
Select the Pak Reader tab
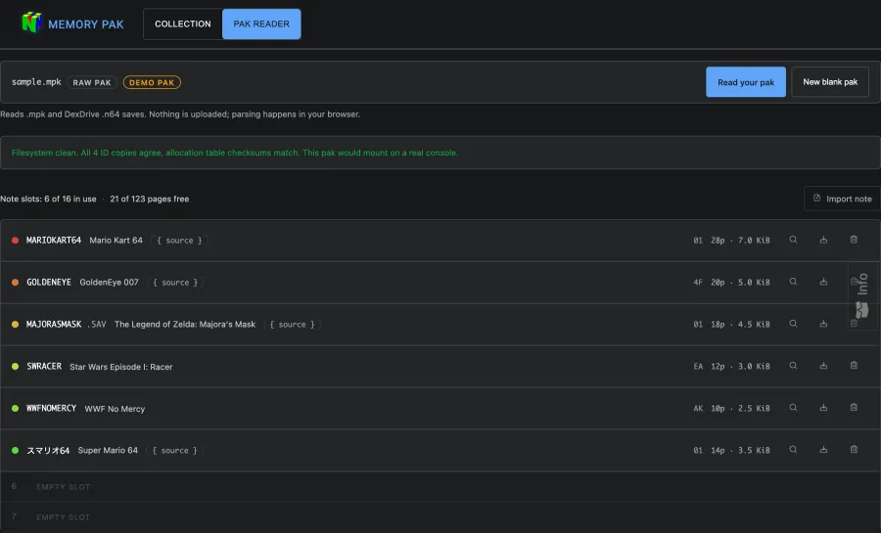[x=261, y=24]
